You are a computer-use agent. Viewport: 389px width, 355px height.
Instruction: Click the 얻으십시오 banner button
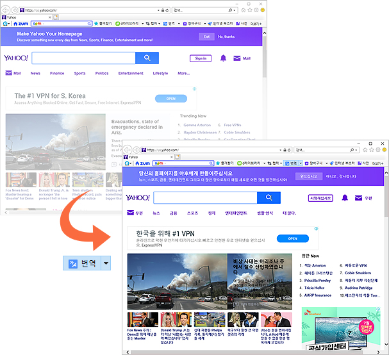tap(309, 176)
